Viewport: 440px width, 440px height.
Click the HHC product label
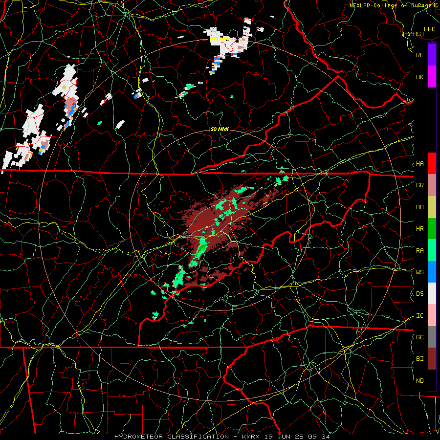pyautogui.click(x=430, y=29)
